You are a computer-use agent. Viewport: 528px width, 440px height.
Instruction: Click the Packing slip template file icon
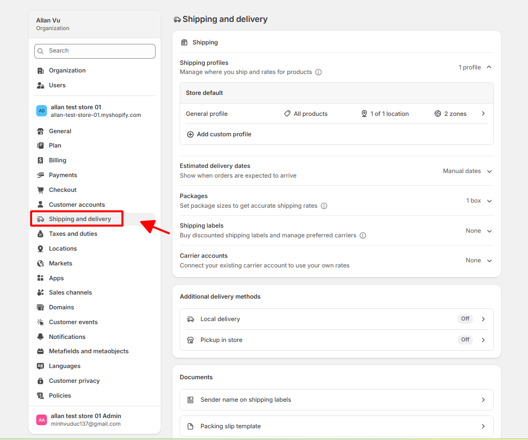pos(191,427)
